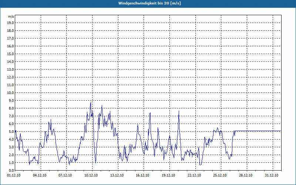Click the 14,0 y-axis label

11,61
